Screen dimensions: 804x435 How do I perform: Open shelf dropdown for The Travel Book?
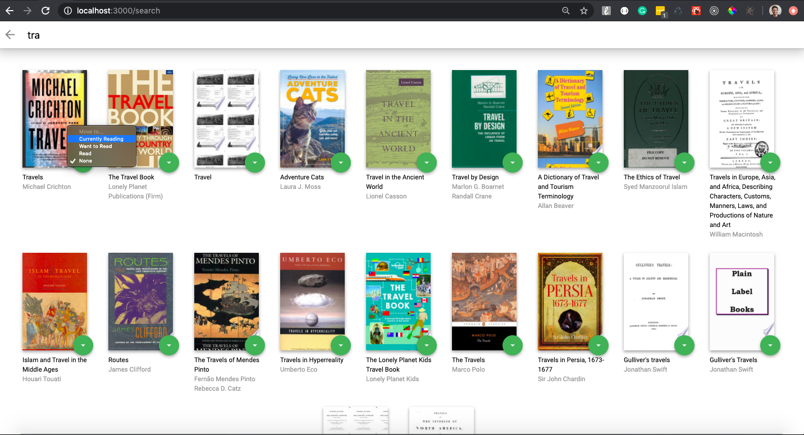[x=169, y=163]
